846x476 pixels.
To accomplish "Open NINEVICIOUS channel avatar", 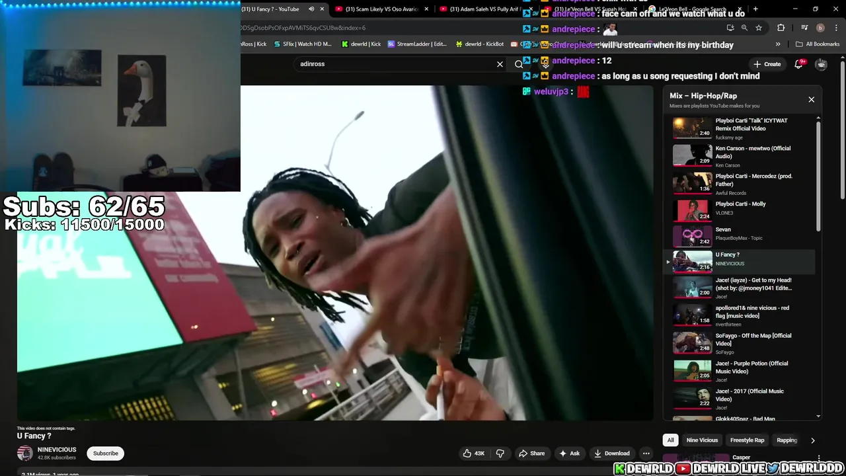I will [25, 453].
